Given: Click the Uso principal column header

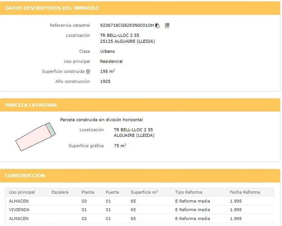Looking at the screenshot, I should [x=22, y=192].
